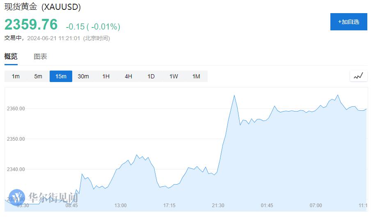The height and width of the screenshot is (217, 371).
Task: Click the 现货黄金 (XAUUSD) title
Action: point(43,7)
